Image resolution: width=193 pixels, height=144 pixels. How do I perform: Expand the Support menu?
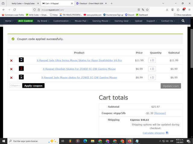point(152,21)
